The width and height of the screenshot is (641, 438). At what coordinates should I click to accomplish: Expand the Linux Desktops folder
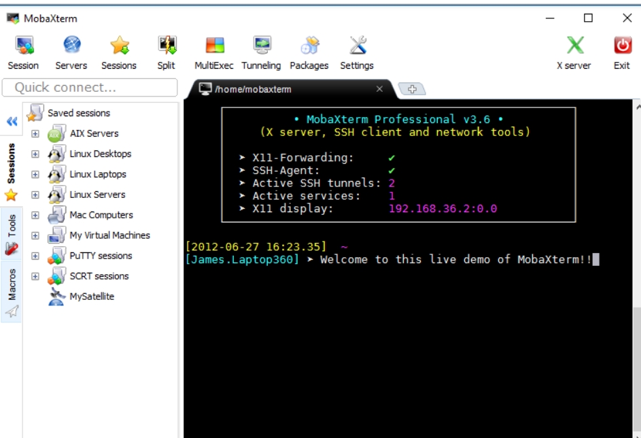pyautogui.click(x=35, y=154)
